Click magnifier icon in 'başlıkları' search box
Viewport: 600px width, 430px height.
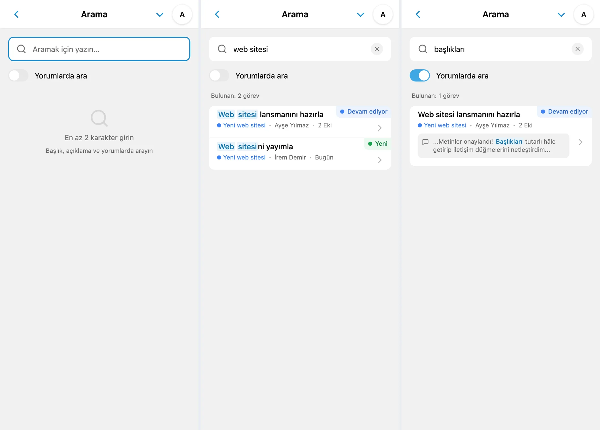click(423, 49)
